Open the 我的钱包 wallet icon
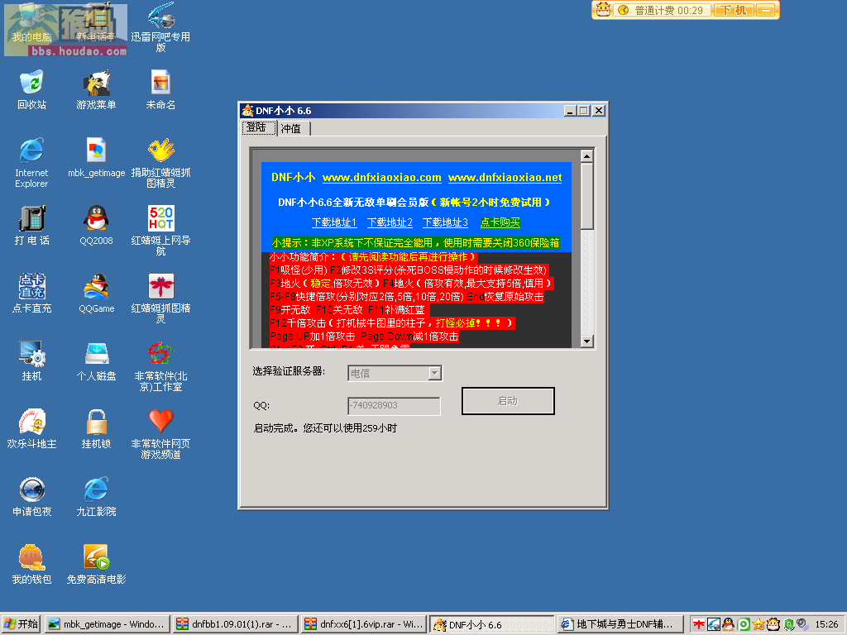847x635 pixels. tap(32, 564)
